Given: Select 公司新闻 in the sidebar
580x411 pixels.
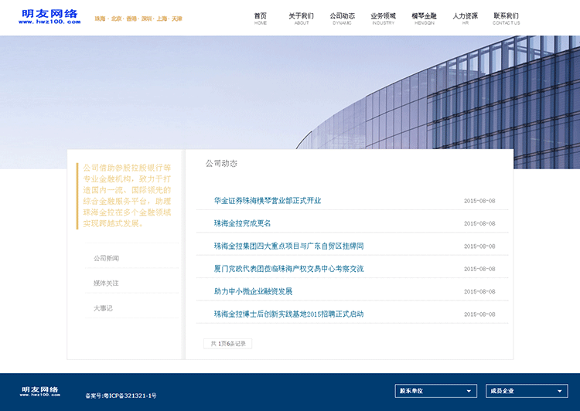Looking at the screenshot, I should 107,258.
